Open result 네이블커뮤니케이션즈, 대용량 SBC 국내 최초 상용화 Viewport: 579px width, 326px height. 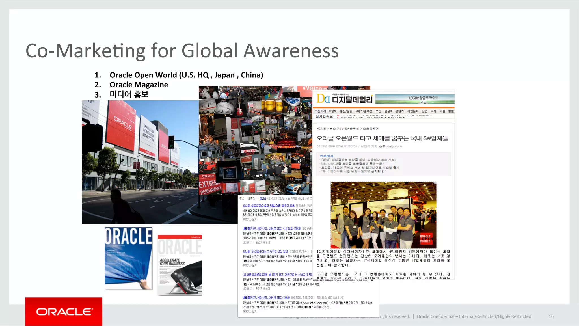271,228
